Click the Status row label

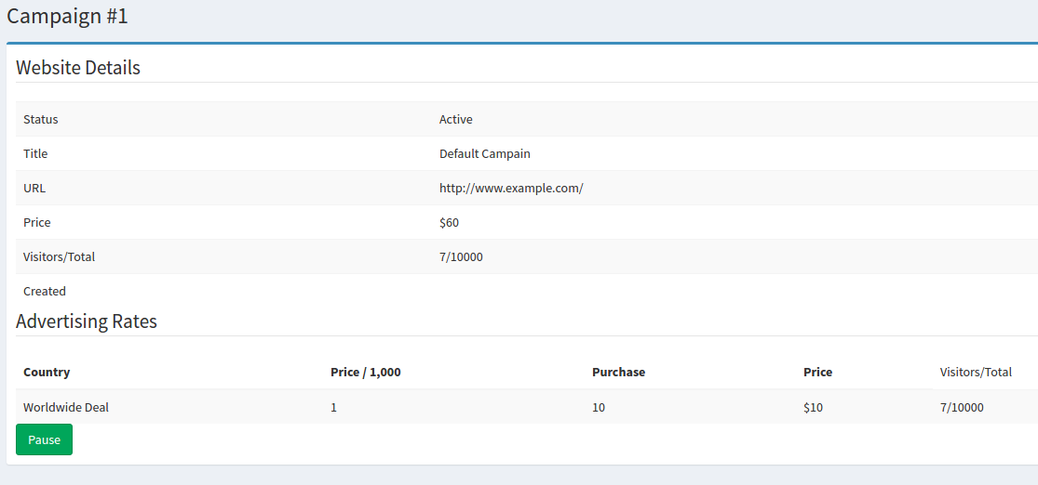41,119
